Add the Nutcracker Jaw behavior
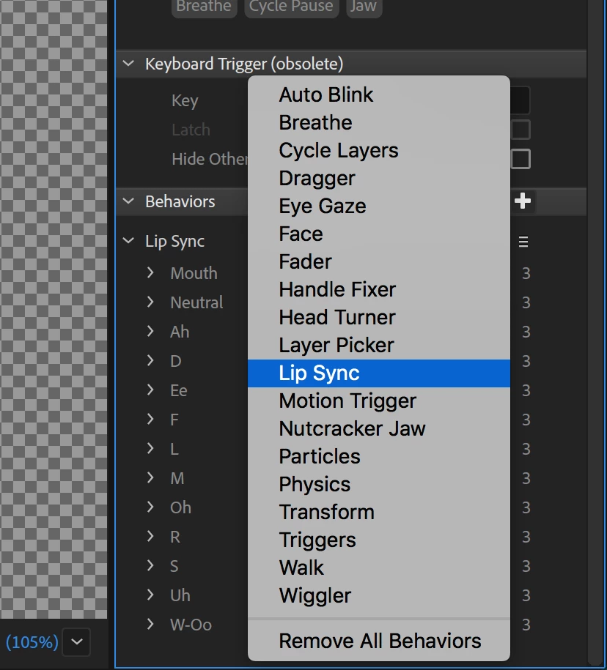This screenshot has width=607, height=670. 378,428
